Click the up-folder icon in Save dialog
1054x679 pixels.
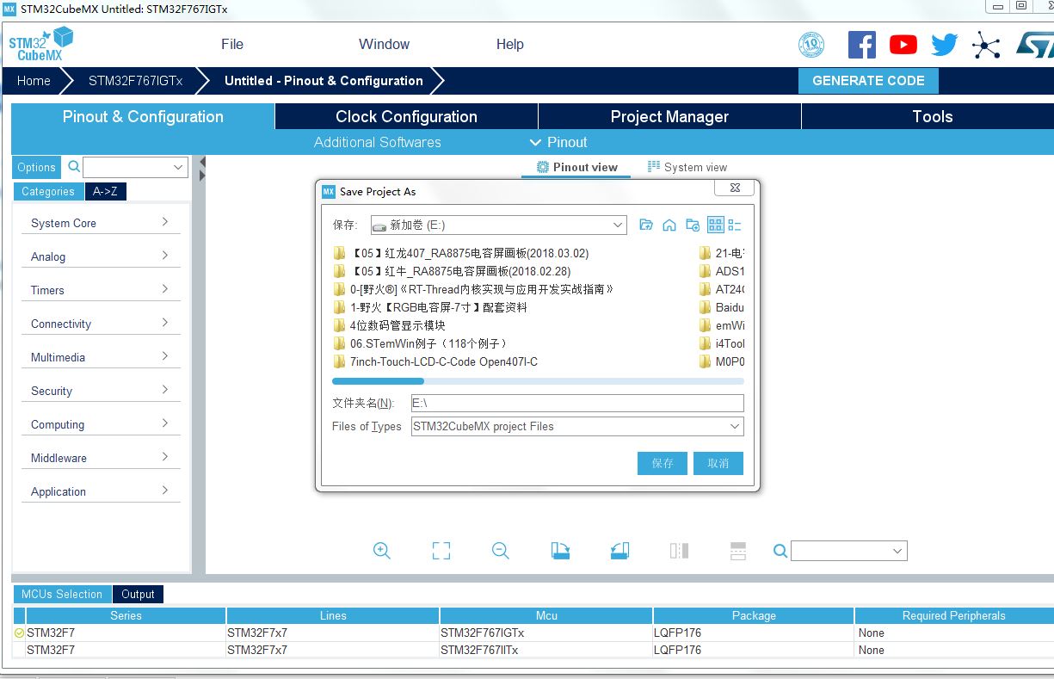click(646, 225)
